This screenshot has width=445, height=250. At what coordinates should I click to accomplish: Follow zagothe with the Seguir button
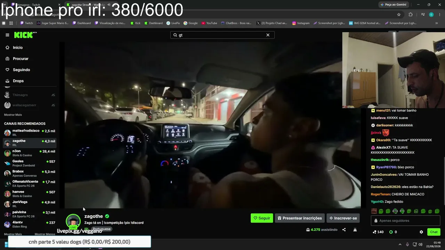(x=262, y=218)
